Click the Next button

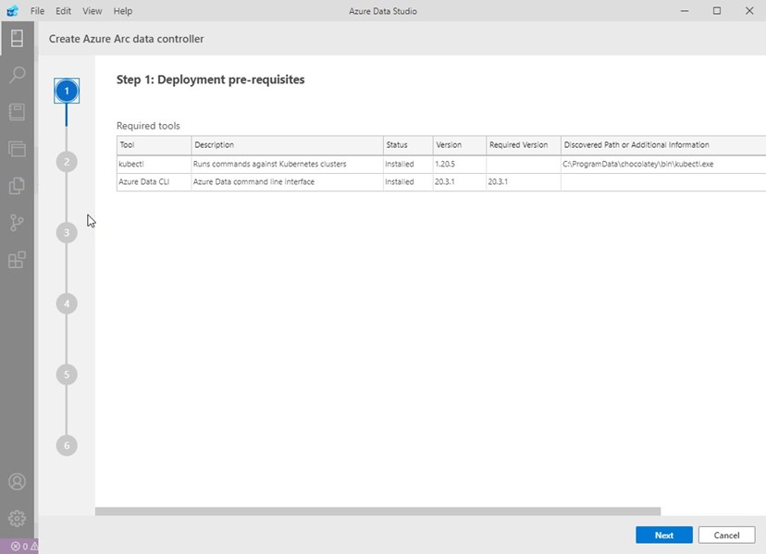point(664,535)
